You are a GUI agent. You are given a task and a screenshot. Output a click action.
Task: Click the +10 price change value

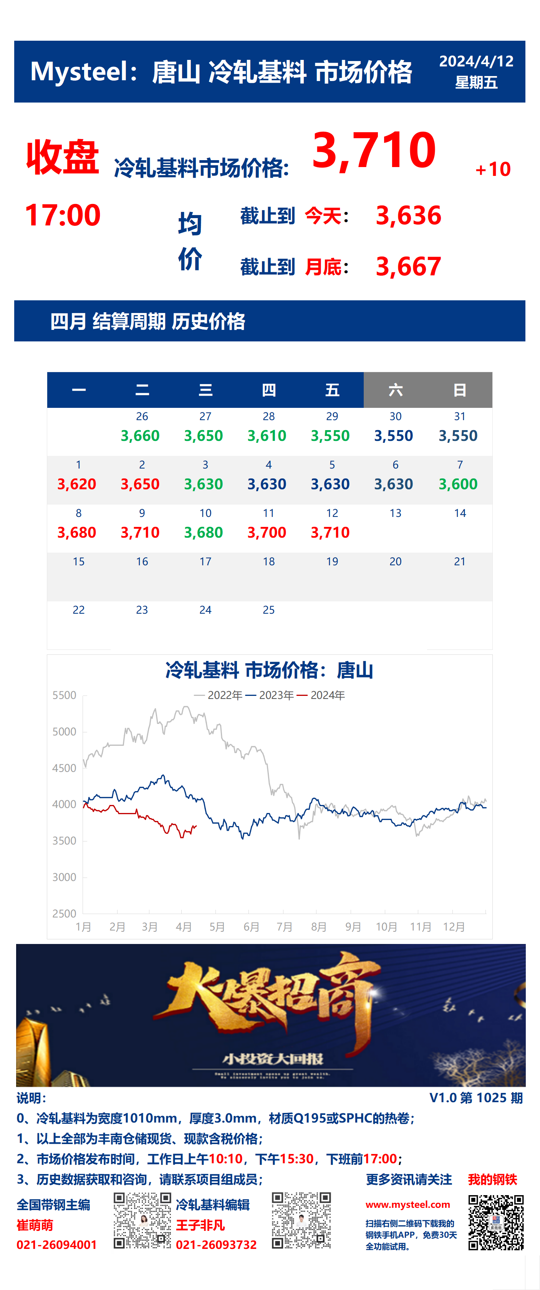click(x=493, y=169)
